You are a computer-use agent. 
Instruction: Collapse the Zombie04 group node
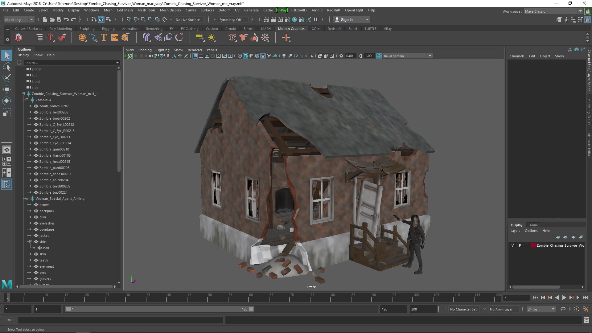[27, 100]
